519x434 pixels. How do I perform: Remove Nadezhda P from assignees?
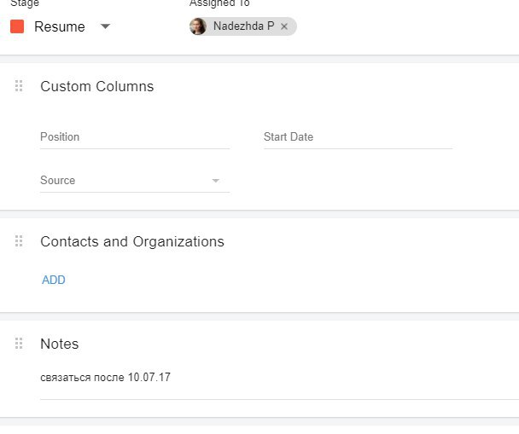(284, 26)
